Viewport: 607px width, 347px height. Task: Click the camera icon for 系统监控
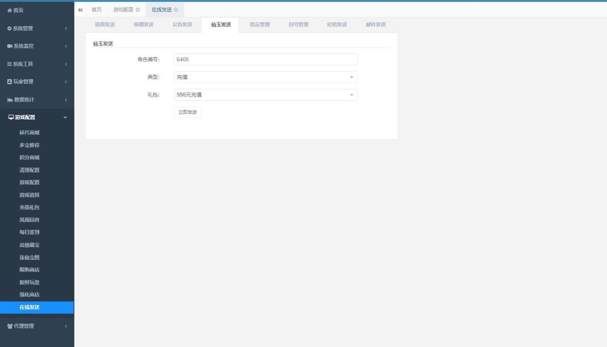10,46
